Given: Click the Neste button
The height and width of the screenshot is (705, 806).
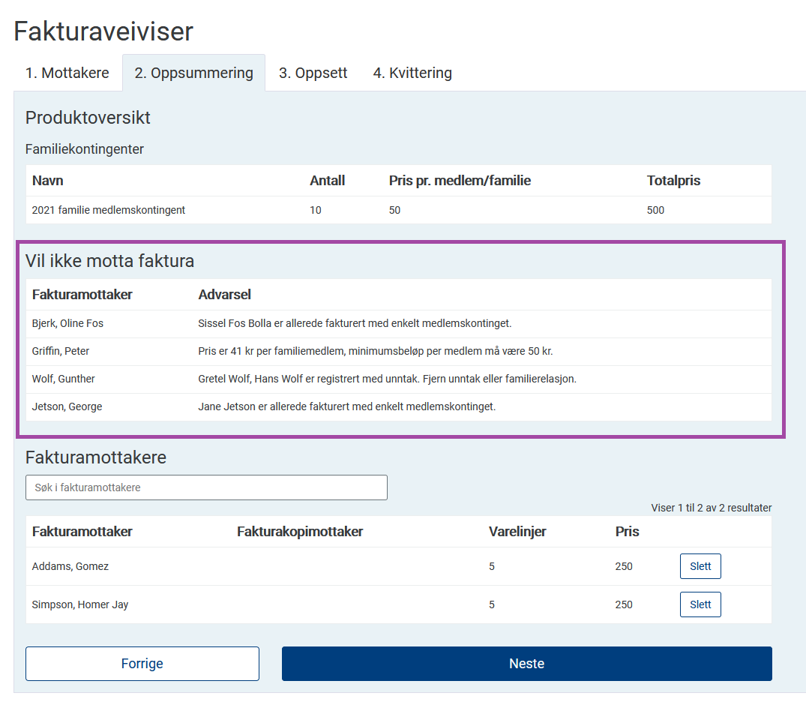Looking at the screenshot, I should click(527, 664).
